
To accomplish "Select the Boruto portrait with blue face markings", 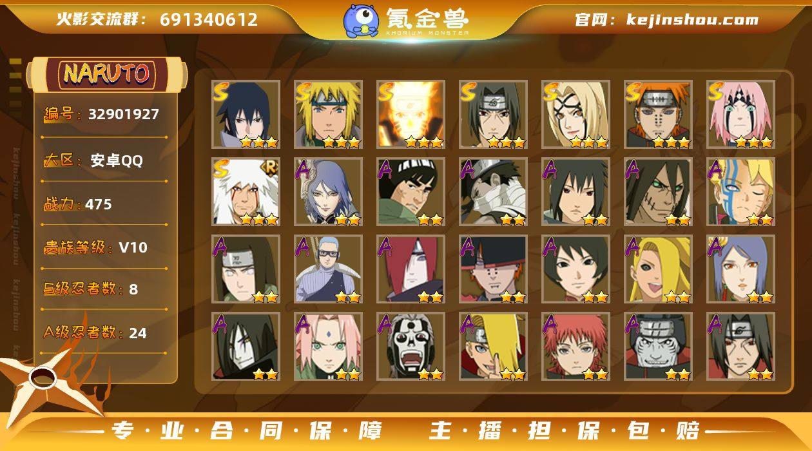I will click(740, 192).
